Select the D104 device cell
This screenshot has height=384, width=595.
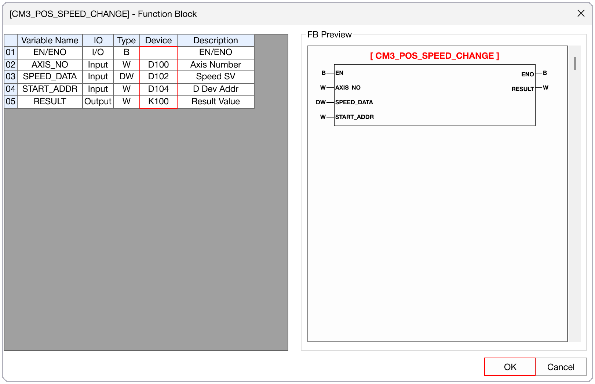pos(158,89)
